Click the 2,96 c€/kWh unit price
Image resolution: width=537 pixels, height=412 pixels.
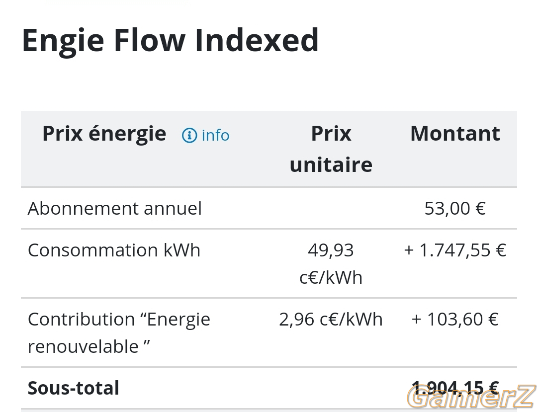click(x=331, y=319)
